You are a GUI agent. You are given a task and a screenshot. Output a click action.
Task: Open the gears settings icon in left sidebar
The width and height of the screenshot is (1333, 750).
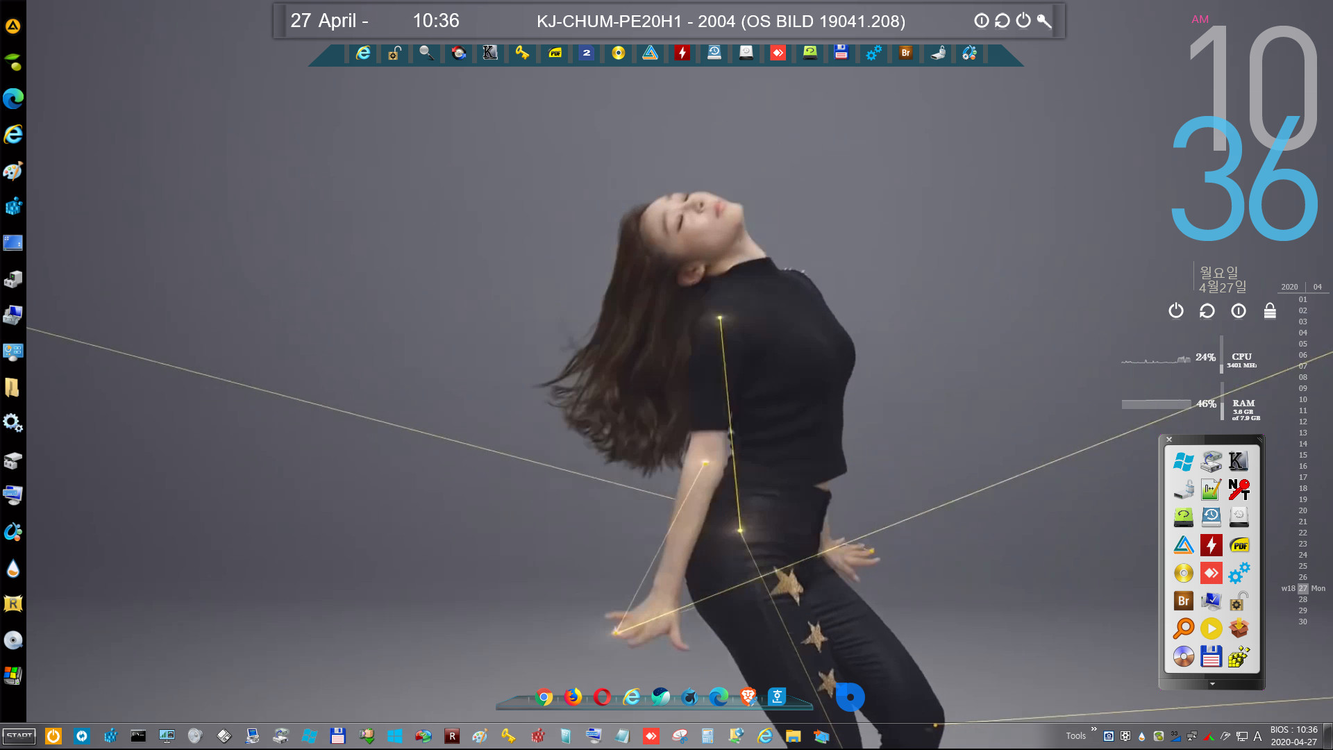[x=13, y=422]
